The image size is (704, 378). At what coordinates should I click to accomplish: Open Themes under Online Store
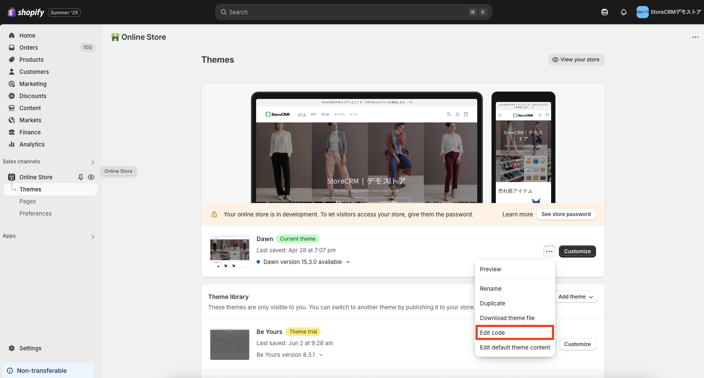coord(50,189)
